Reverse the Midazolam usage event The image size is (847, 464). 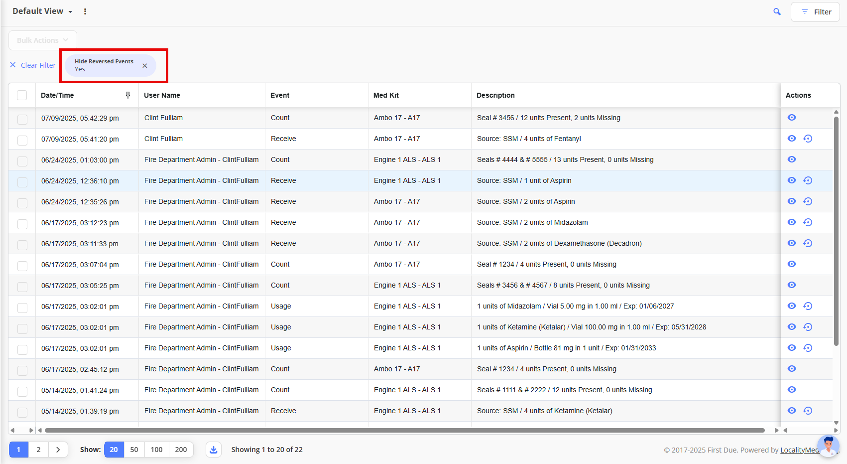[808, 306]
